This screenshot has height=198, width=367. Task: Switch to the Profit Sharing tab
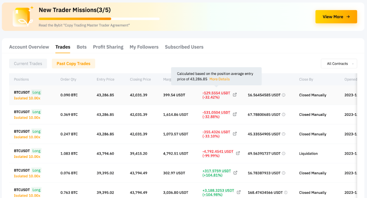click(108, 47)
